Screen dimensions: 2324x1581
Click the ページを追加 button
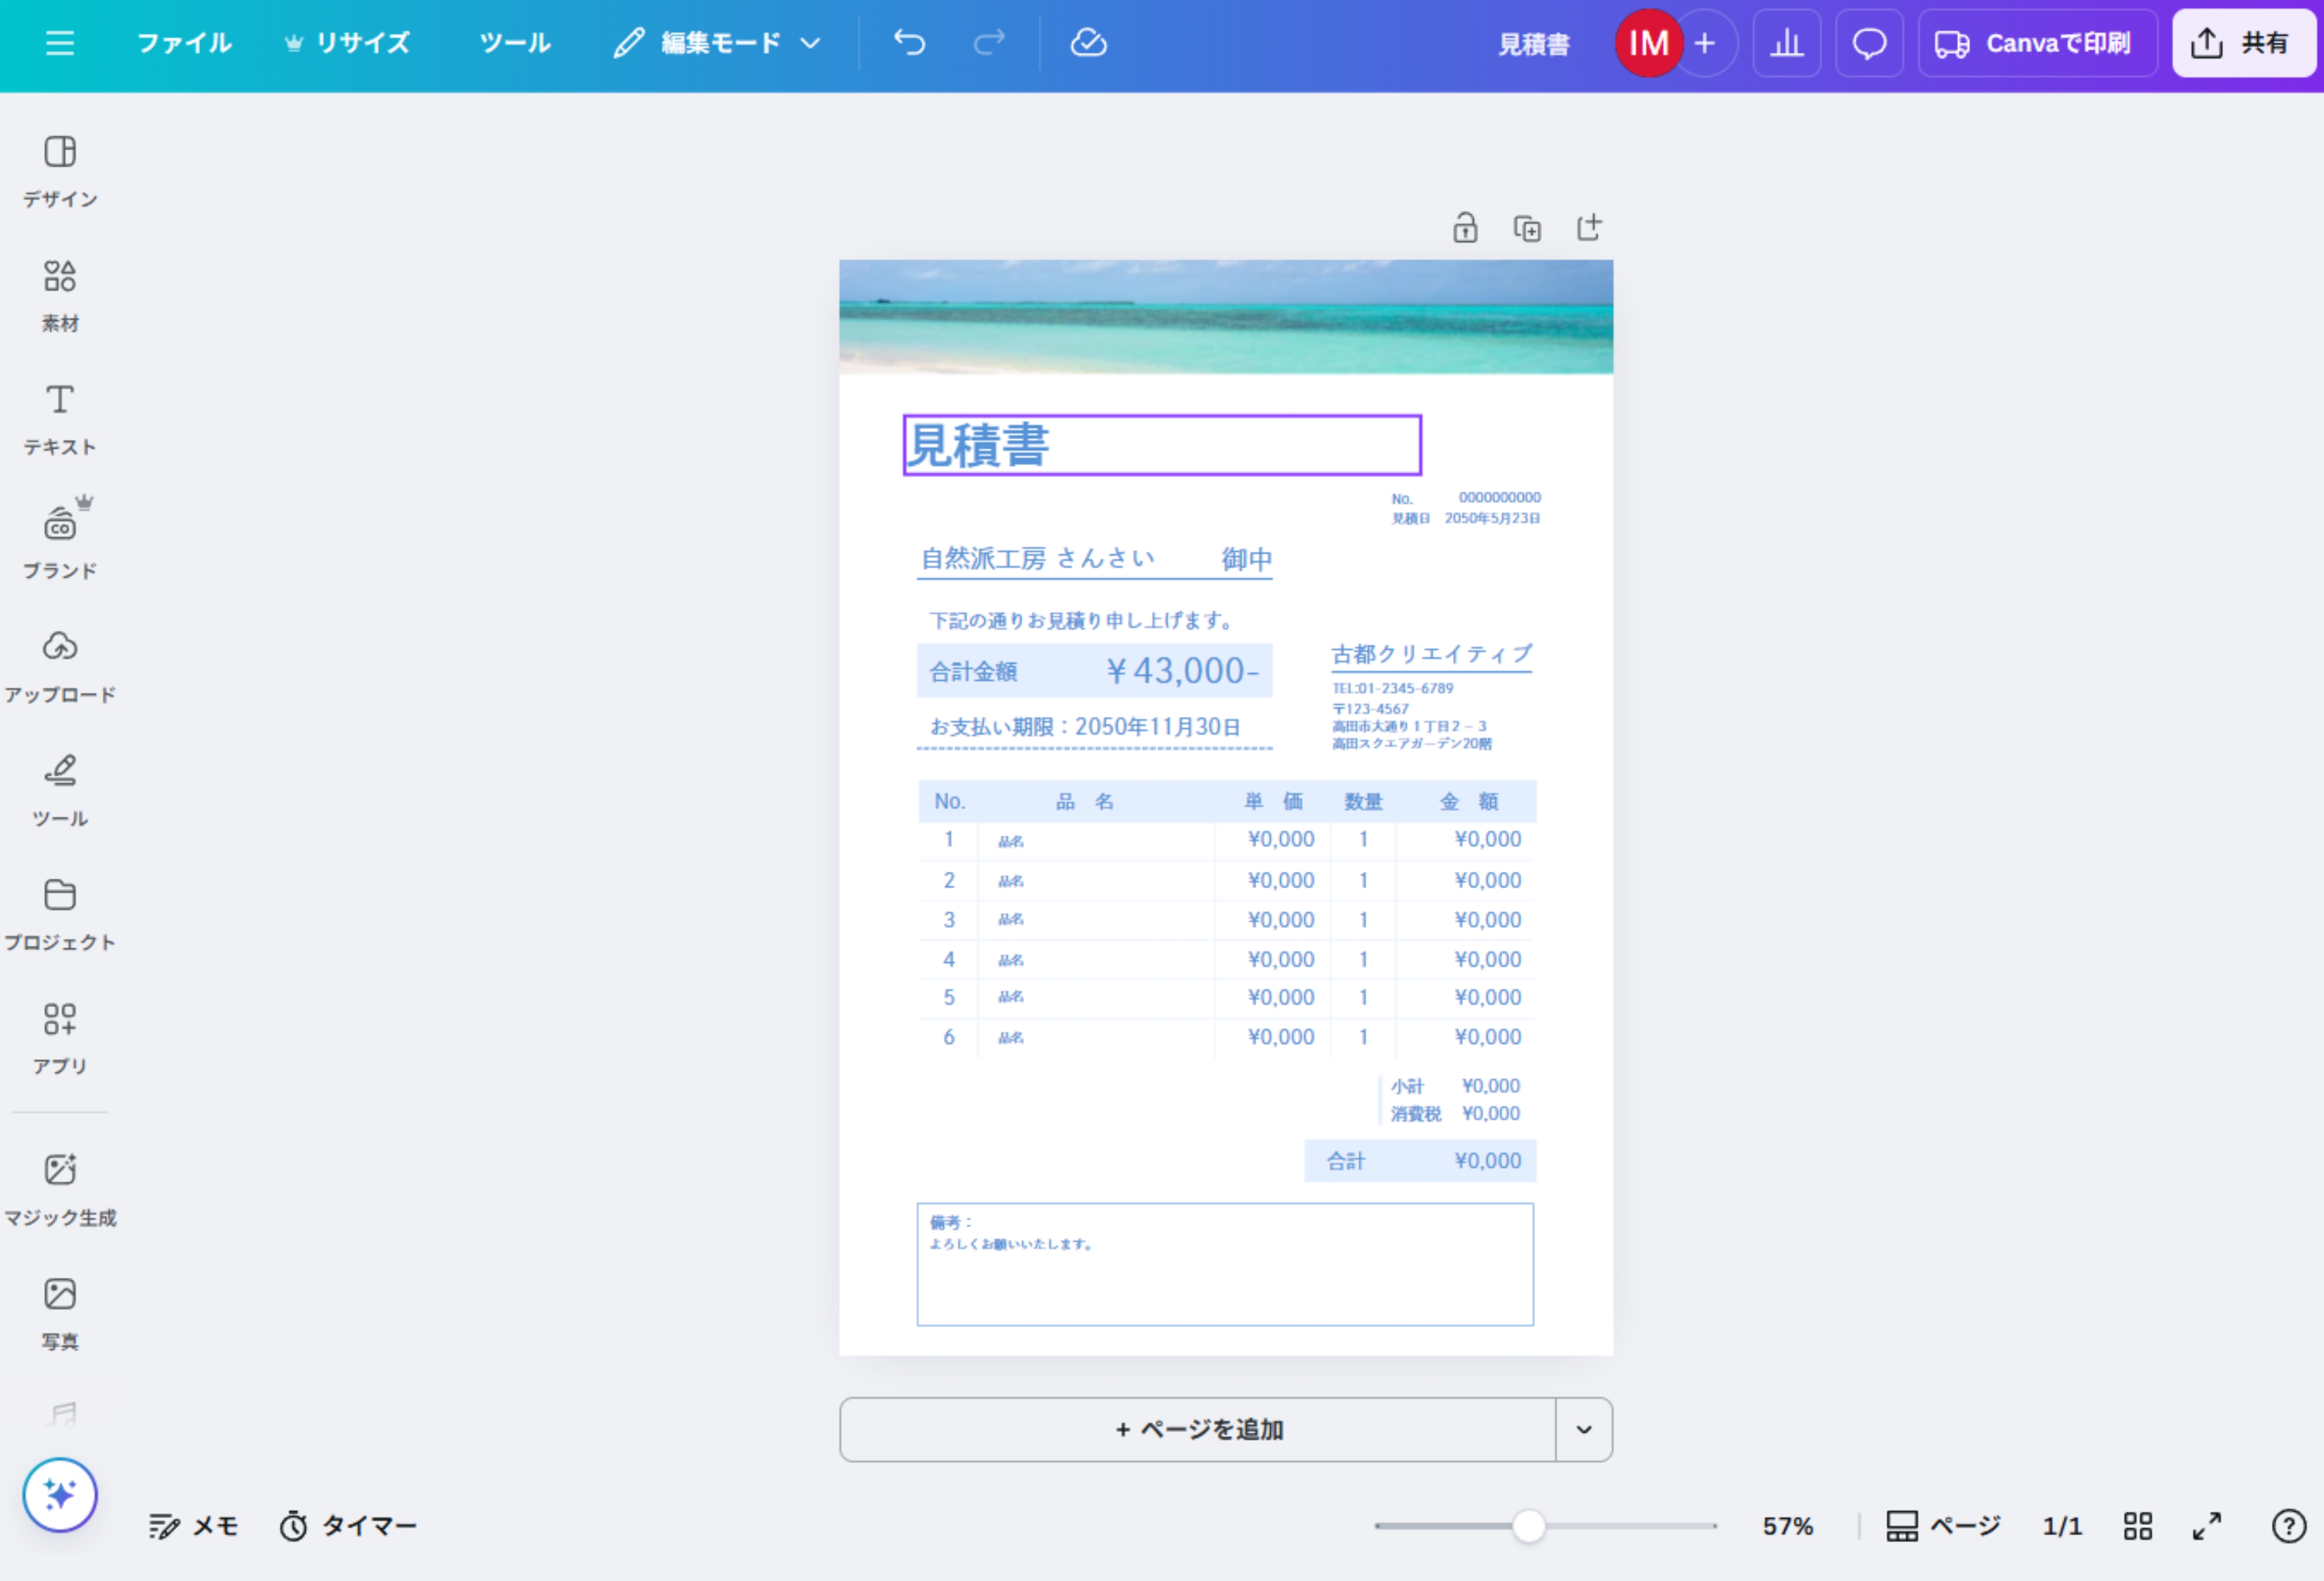click(x=1198, y=1429)
